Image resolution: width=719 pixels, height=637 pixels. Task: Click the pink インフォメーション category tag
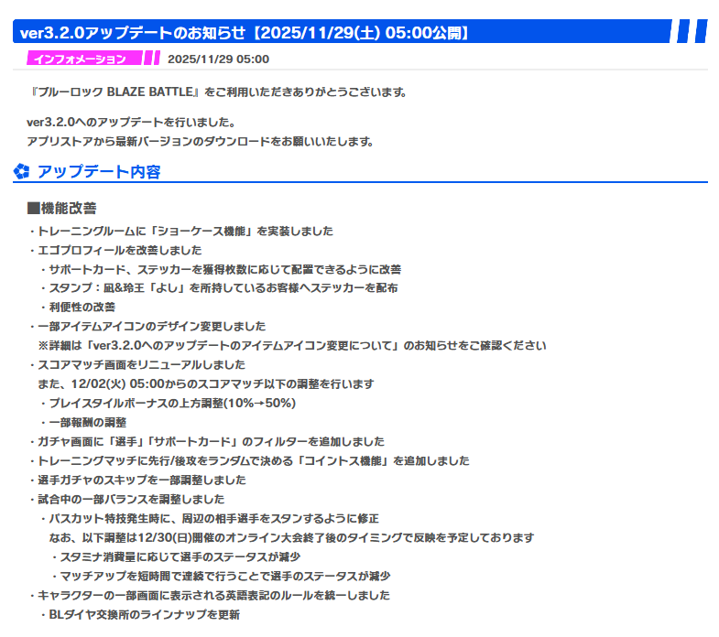pyautogui.click(x=93, y=59)
